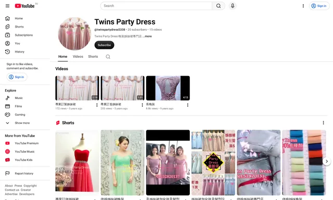This screenshot has width=333, height=200.
Task: Activate voice search microphone
Action: (x=233, y=6)
